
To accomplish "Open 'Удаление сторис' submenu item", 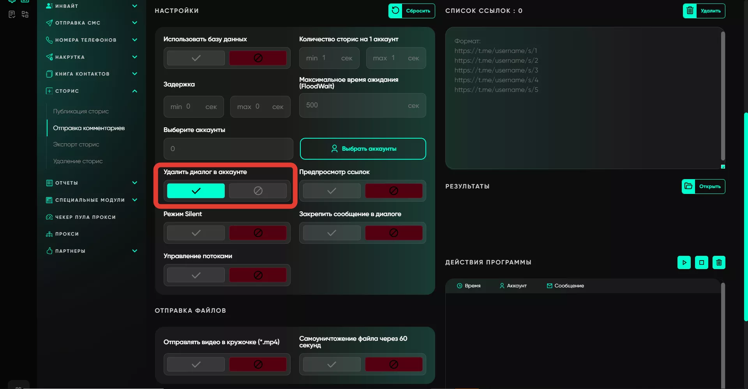I will pyautogui.click(x=78, y=161).
